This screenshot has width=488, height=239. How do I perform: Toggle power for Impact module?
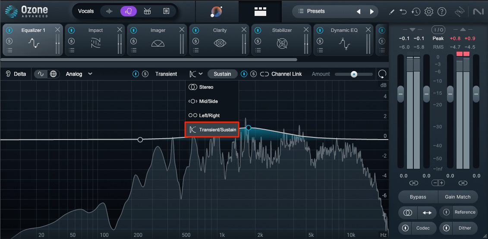point(72,31)
